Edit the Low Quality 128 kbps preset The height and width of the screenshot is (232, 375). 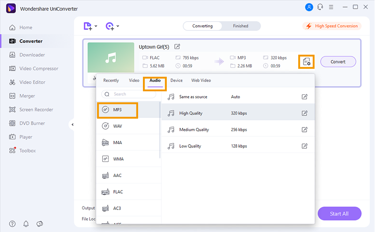click(x=304, y=146)
